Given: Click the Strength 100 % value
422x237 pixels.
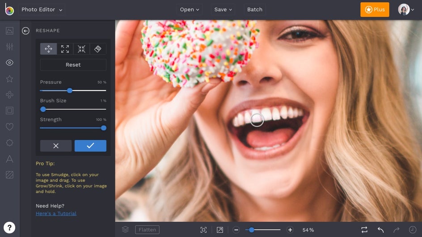Looking at the screenshot, I should [x=101, y=119].
